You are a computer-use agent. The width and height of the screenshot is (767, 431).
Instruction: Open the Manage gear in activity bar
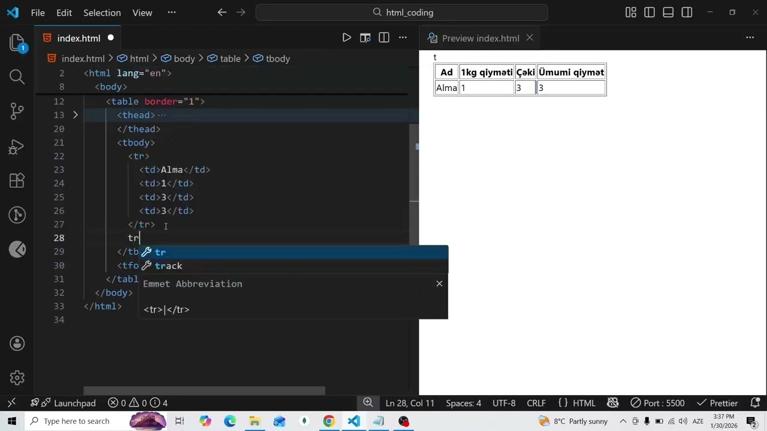17,378
